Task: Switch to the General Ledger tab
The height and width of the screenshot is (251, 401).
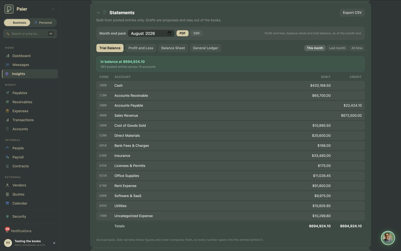Action: [x=206, y=48]
